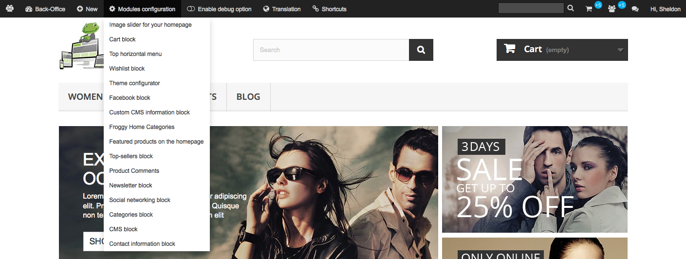
Task: Click the store search magnifier button
Action: tap(421, 50)
